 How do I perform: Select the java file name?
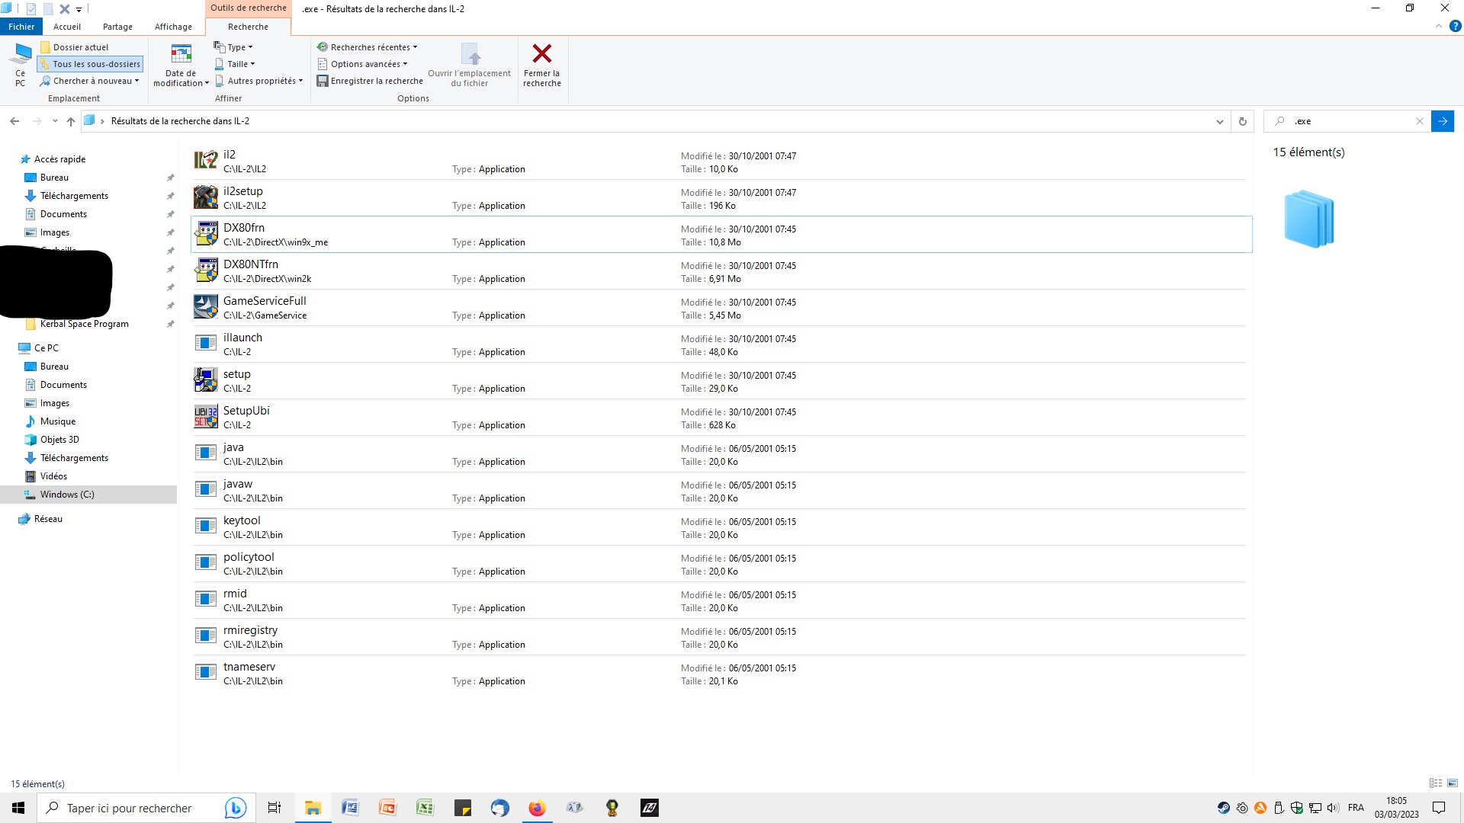pyautogui.click(x=233, y=447)
